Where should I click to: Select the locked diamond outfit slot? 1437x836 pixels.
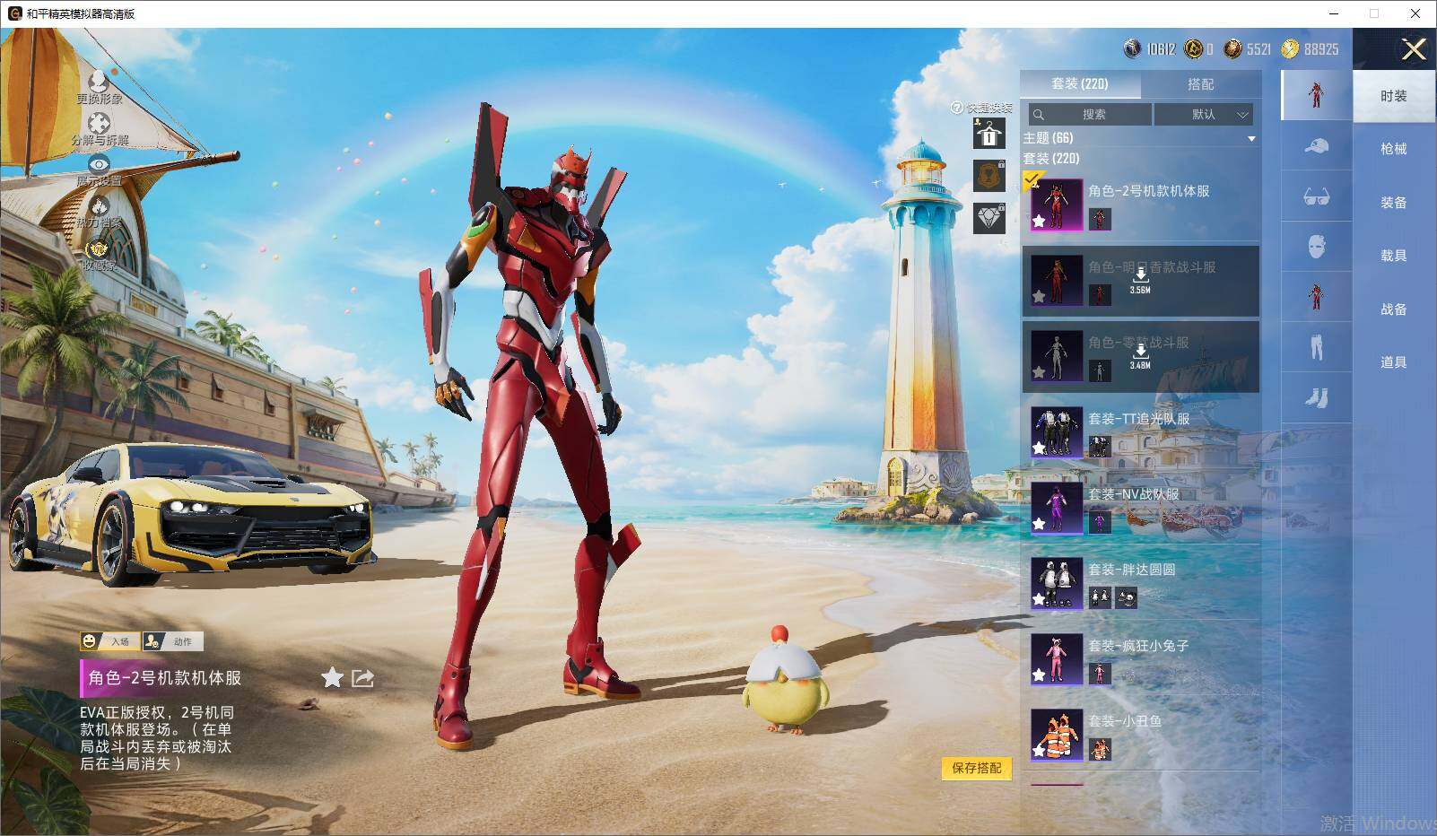pyautogui.click(x=988, y=217)
